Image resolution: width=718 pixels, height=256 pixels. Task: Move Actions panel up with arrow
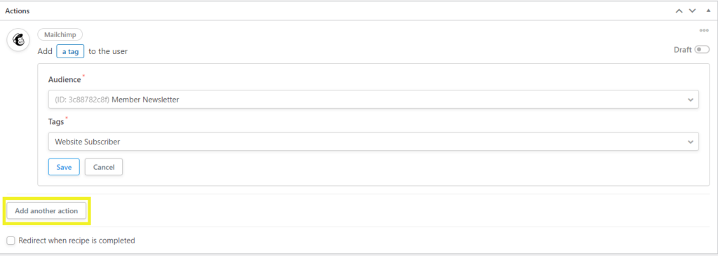pyautogui.click(x=679, y=11)
